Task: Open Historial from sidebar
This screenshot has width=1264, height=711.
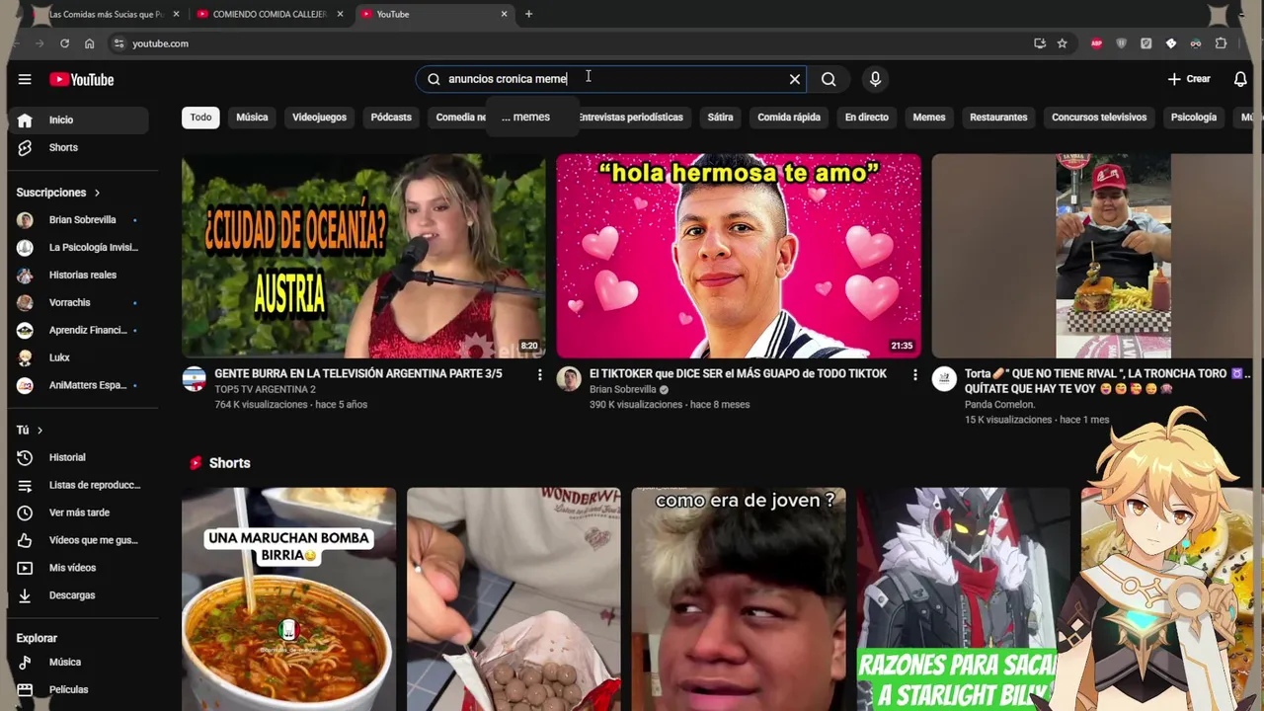Action: coord(81,458)
